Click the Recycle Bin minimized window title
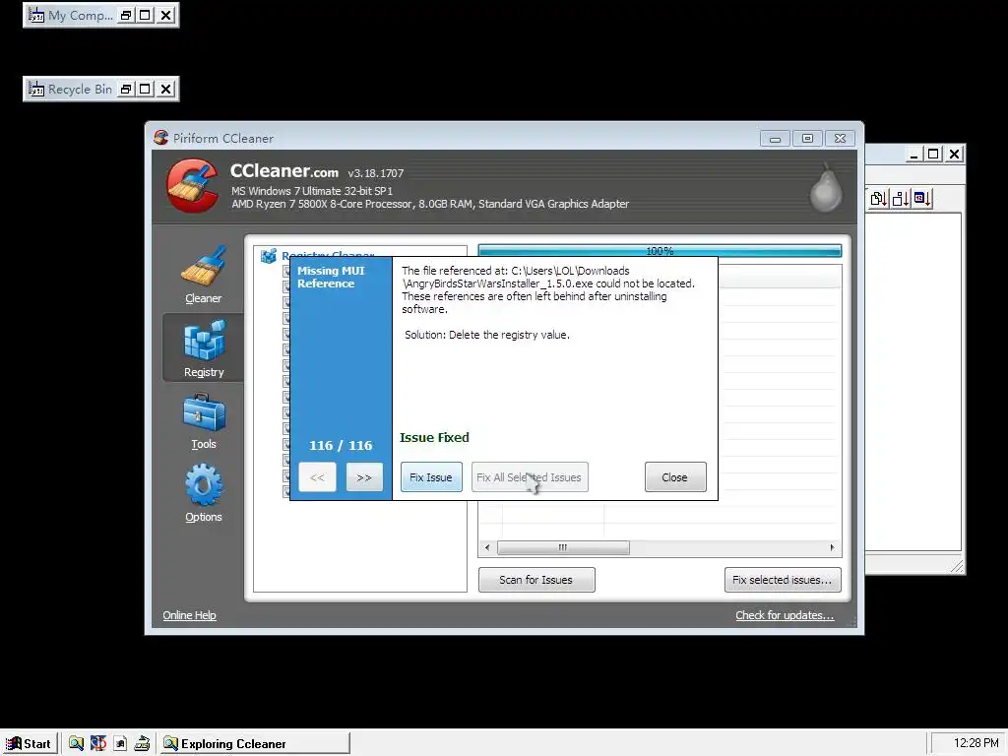The height and width of the screenshot is (756, 1008). pyautogui.click(x=81, y=89)
